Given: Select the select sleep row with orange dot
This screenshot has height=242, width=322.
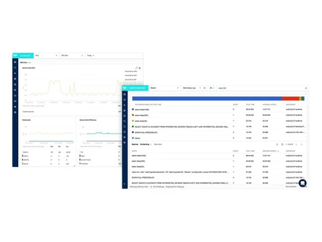Looking at the screenshot, I should tap(218, 121).
